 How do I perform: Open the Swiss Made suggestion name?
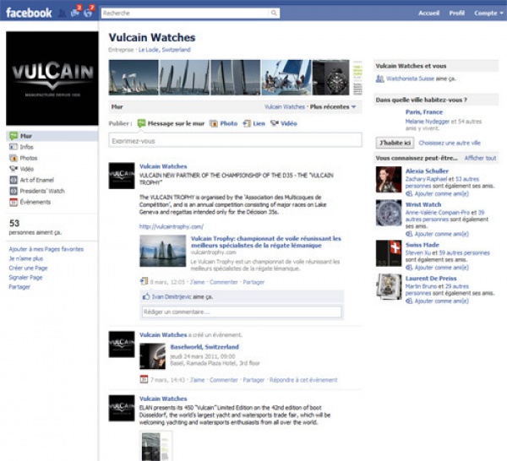[x=422, y=245]
